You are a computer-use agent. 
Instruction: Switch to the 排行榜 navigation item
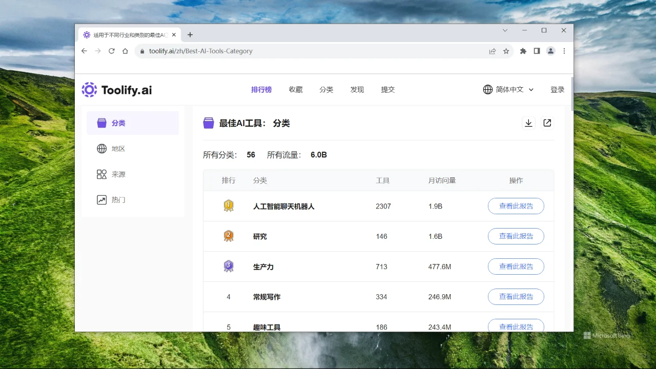(261, 89)
